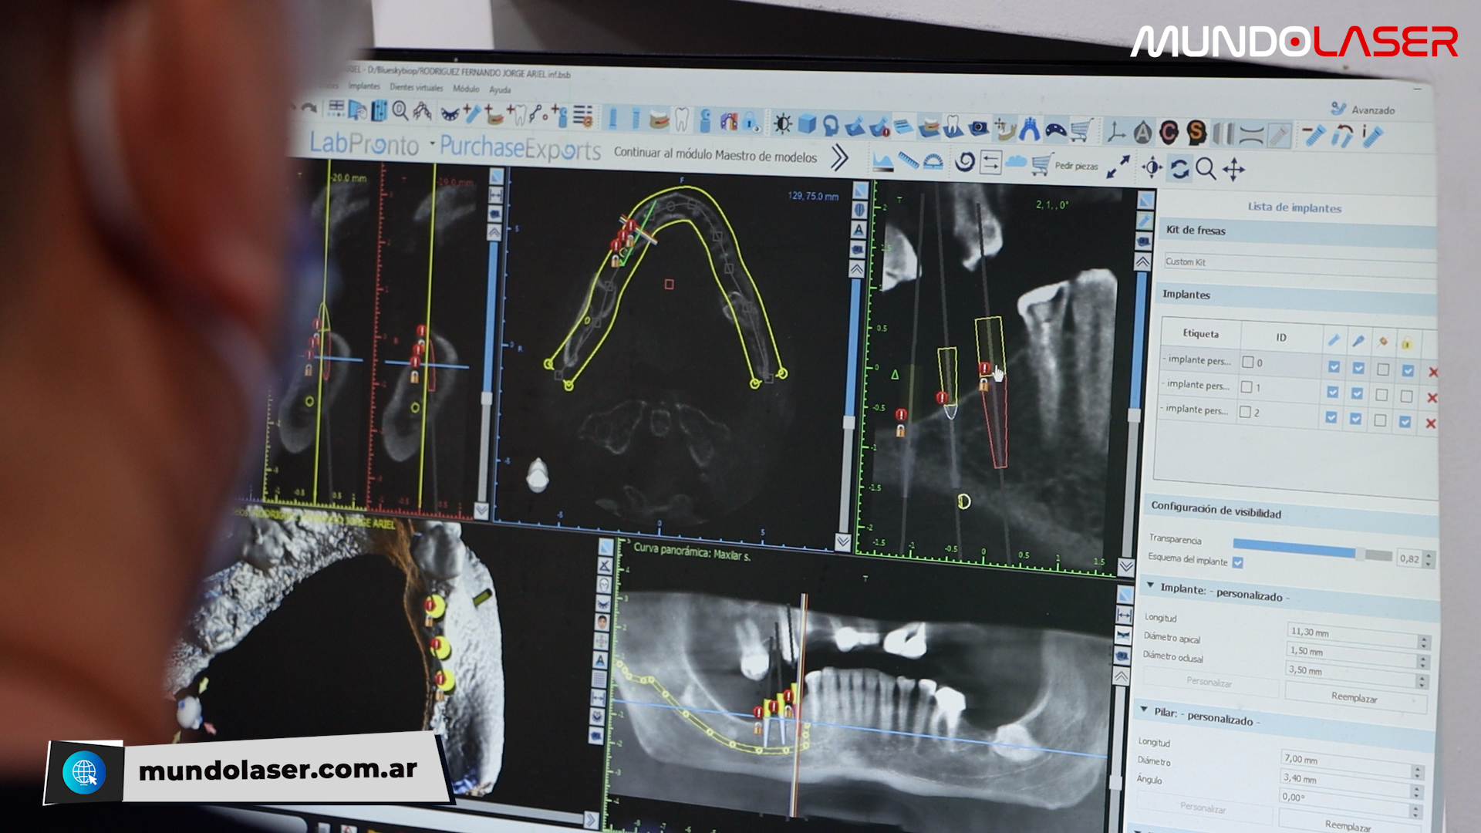Image resolution: width=1481 pixels, height=833 pixels.
Task: Select the zoom magnifier tool in second toolbar
Action: [1206, 169]
